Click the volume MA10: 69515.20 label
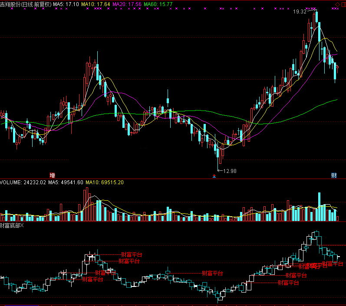Viewport: 346px width, 306px height. coord(105,182)
